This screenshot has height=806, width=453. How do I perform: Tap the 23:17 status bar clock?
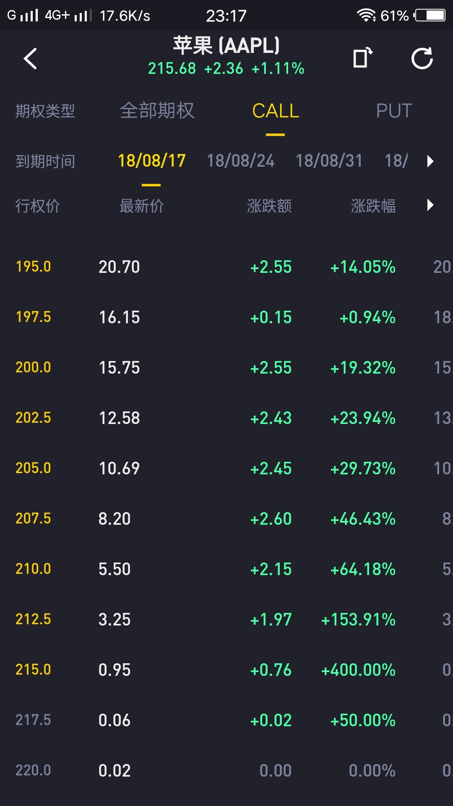point(226,16)
